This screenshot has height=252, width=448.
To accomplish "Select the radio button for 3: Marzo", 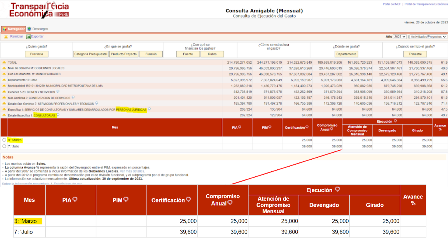I will click(4, 140).
